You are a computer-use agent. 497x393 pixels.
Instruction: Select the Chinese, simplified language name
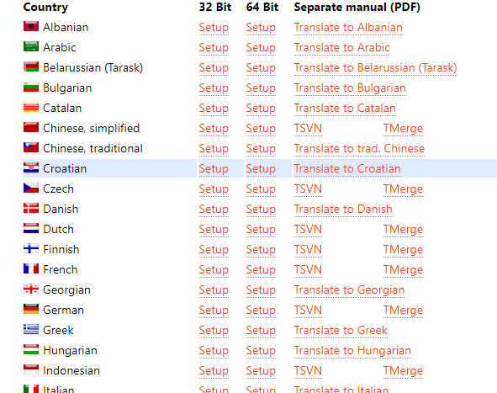click(92, 129)
